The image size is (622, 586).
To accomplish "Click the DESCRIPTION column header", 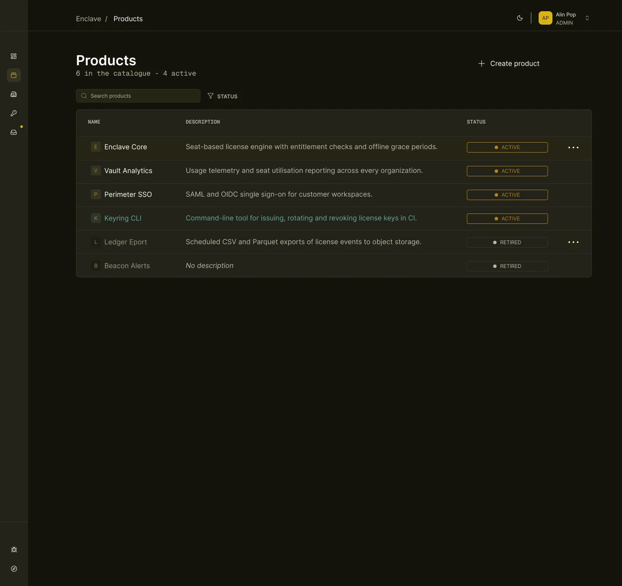I will [x=203, y=122].
